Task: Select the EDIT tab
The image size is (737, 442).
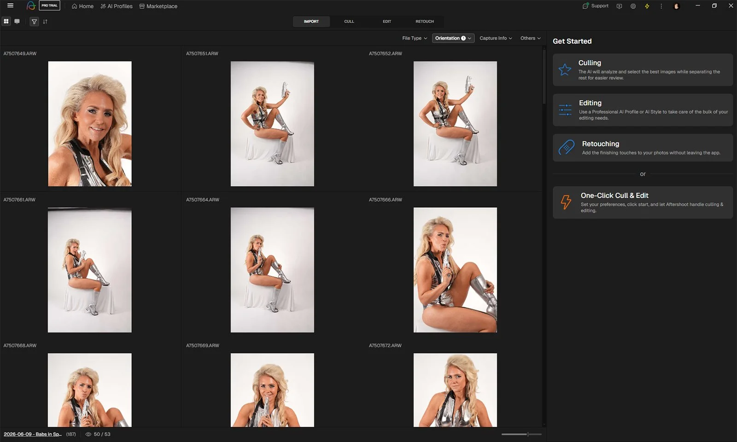Action: (387, 22)
